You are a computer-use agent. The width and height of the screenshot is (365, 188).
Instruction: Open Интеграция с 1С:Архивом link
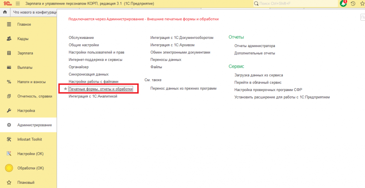pyautogui.click(x=173, y=45)
